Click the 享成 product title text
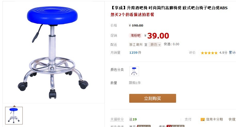 click(169, 8)
